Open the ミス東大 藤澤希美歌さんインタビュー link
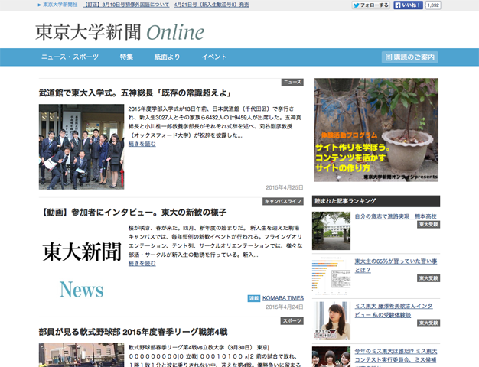 tap(393, 310)
